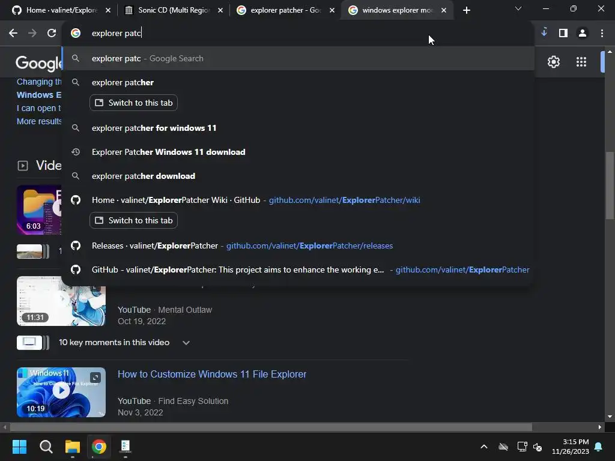This screenshot has width=615, height=461.
Task: Click the scroll-right arrow of horizontal scrollbar
Action: pyautogui.click(x=600, y=427)
